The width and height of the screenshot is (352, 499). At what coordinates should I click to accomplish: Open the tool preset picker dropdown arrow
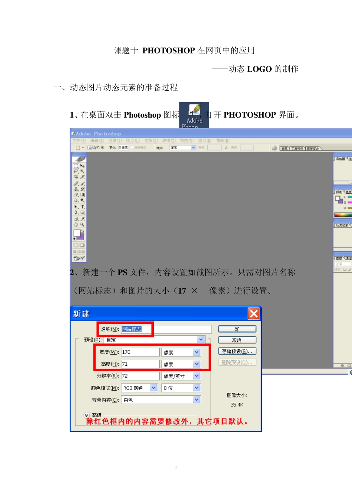[x=83, y=147]
